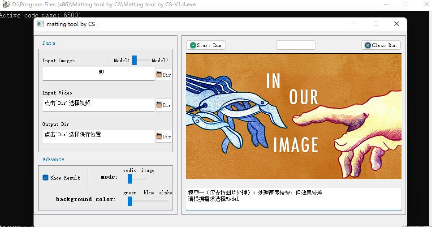Click the 'image' mode label

pyautogui.click(x=148, y=170)
